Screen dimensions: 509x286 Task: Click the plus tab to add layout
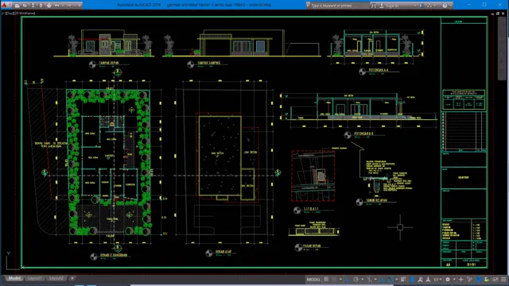tap(72, 278)
